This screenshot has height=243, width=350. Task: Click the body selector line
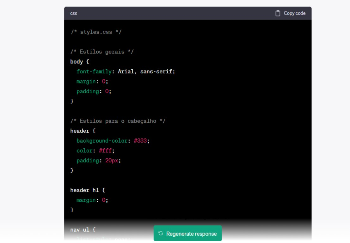click(x=79, y=62)
